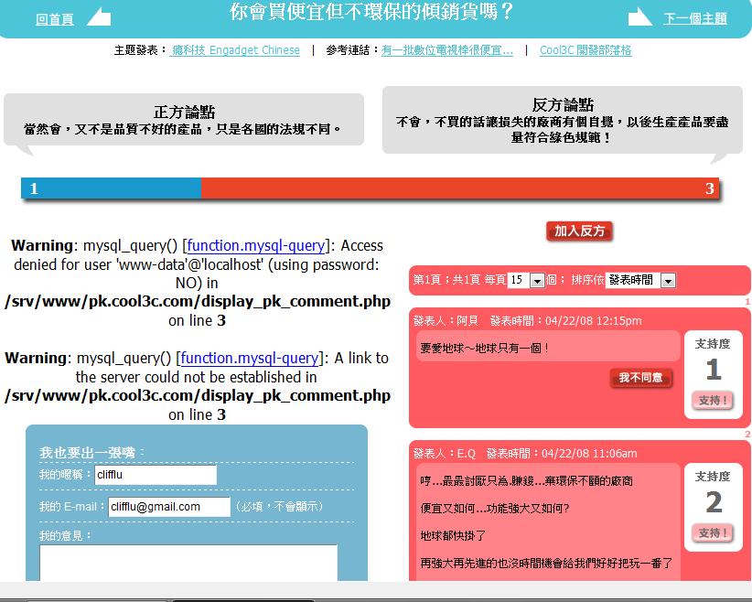752x602 pixels.
Task: Focus the 我的暱稱 nickname field
Action: tap(156, 475)
